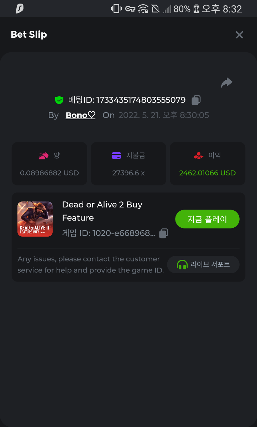
Task: Tap the battery status icon
Action: (196, 9)
